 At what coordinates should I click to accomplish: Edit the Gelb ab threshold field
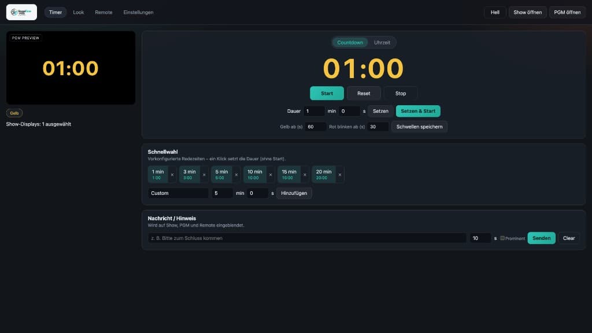click(316, 127)
